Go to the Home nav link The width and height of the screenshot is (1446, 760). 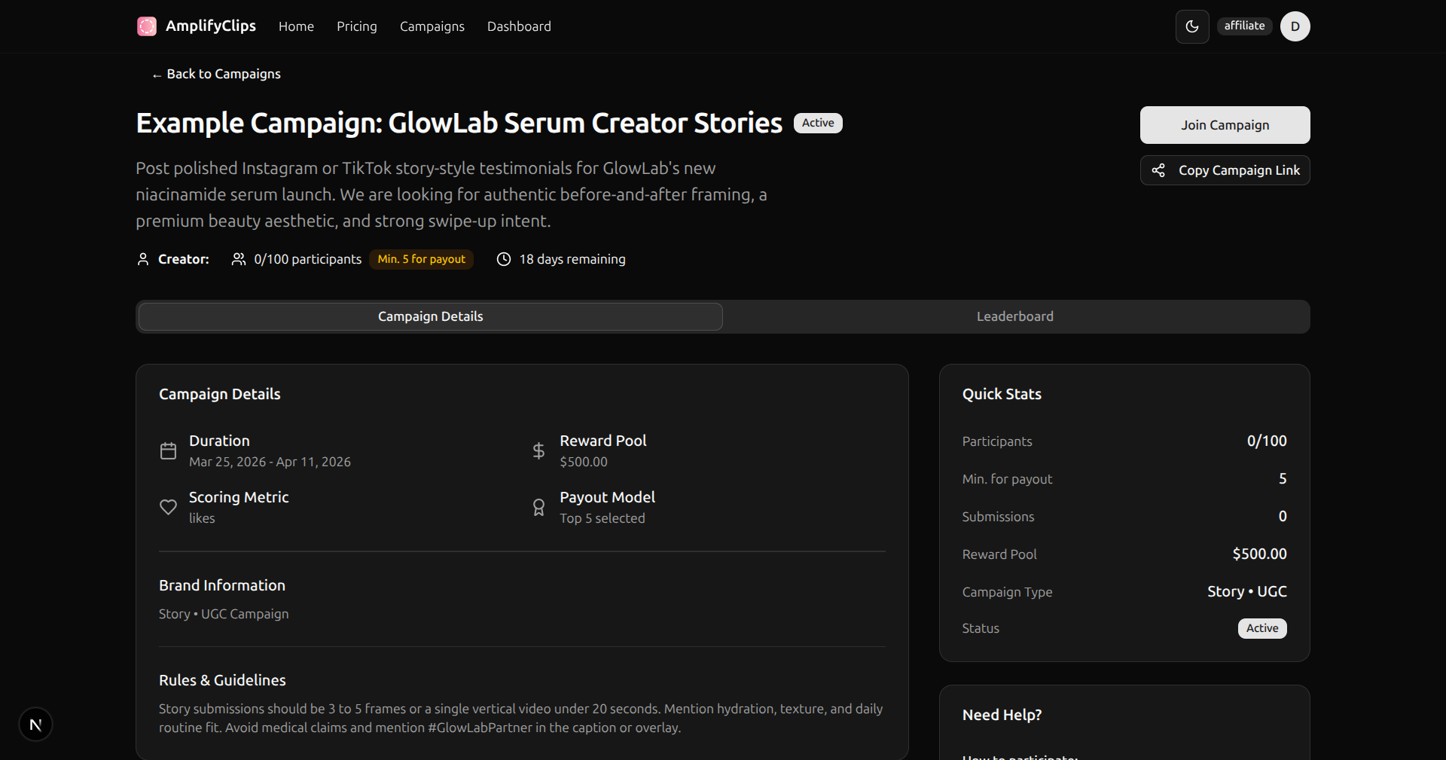[x=296, y=26]
